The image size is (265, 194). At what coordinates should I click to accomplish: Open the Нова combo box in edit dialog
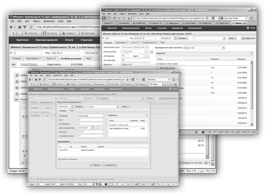pos(103,107)
